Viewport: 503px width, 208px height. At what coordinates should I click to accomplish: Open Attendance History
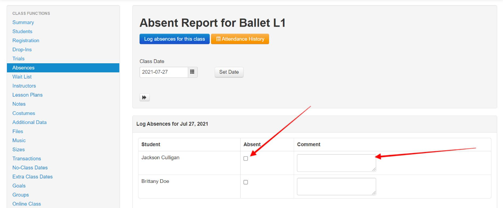[240, 39]
